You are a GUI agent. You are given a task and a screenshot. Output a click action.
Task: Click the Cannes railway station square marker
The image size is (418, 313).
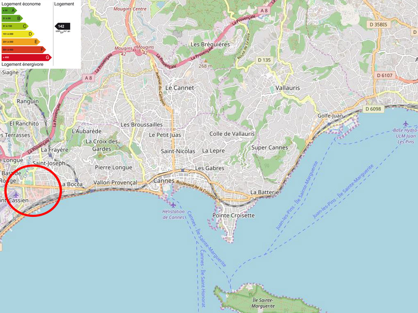click(183, 170)
